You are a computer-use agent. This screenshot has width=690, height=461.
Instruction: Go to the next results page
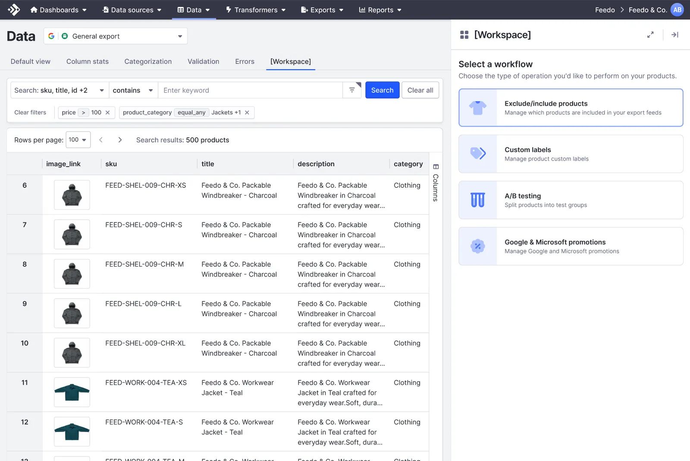pos(120,140)
